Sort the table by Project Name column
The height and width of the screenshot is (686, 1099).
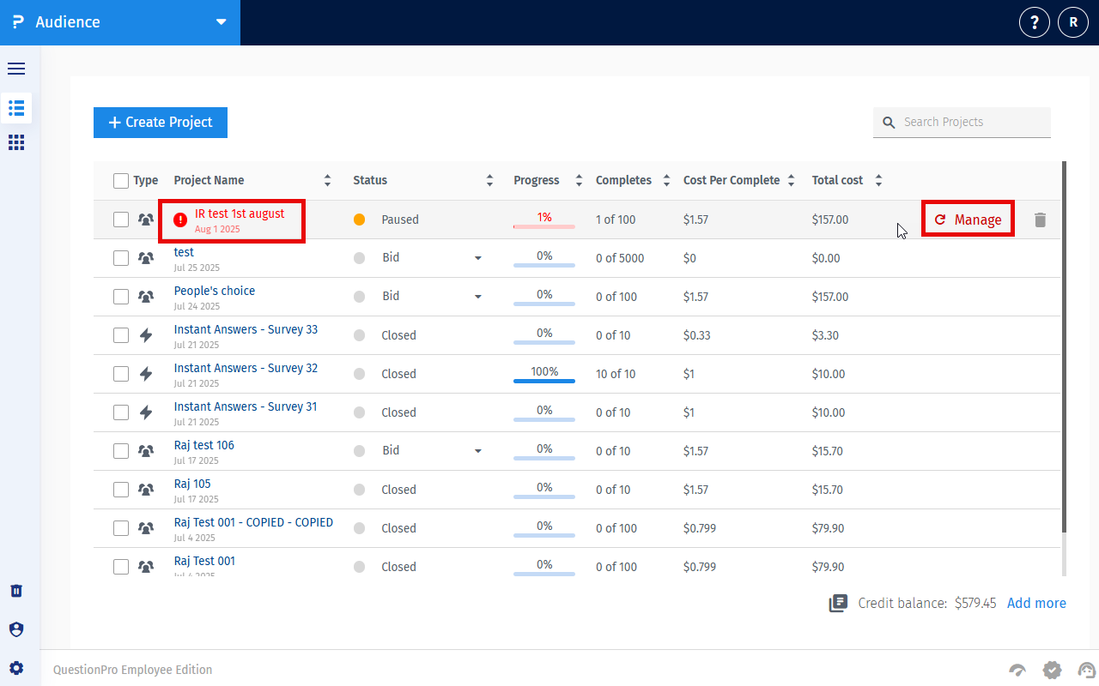pyautogui.click(x=327, y=181)
